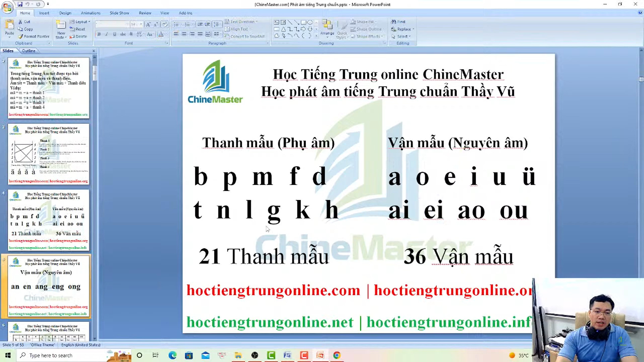Select slide 4 thumbnail in the panel
Viewport: 644px width, 362px height.
coord(49,220)
